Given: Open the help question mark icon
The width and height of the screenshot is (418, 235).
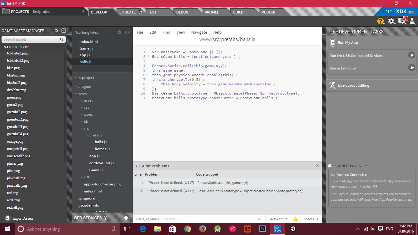Looking at the screenshot, I should (380, 21).
